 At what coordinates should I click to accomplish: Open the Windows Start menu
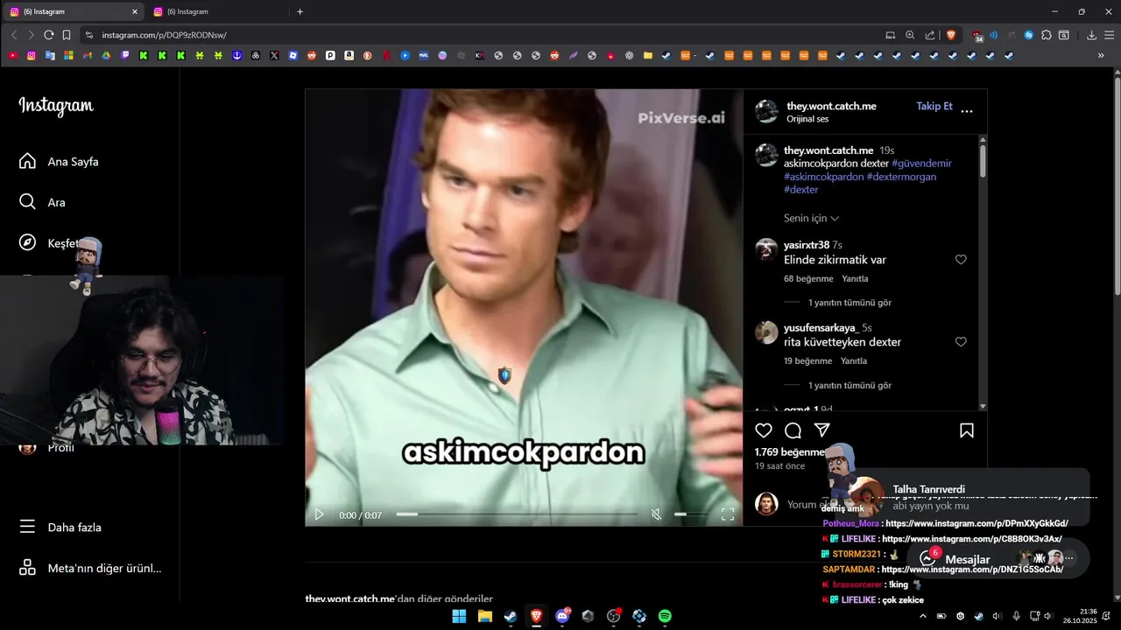point(459,616)
